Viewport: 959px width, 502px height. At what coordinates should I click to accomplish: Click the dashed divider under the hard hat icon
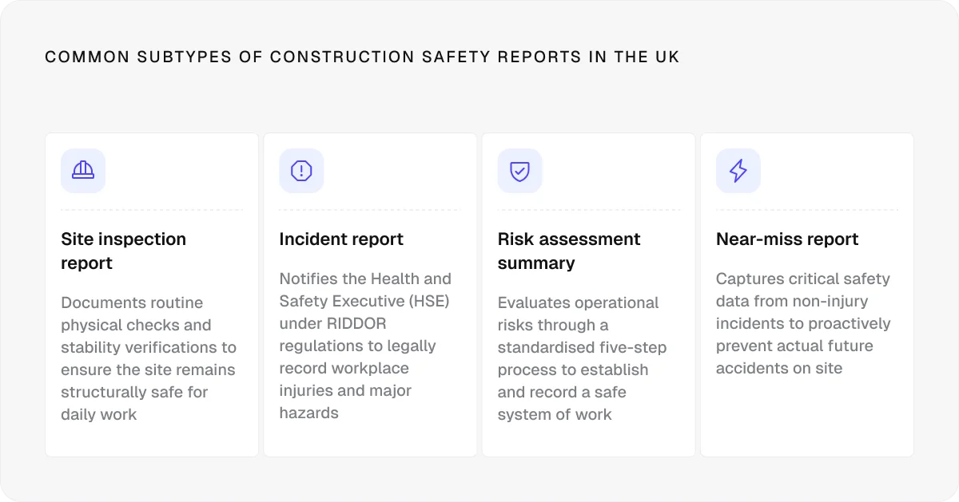coord(152,210)
